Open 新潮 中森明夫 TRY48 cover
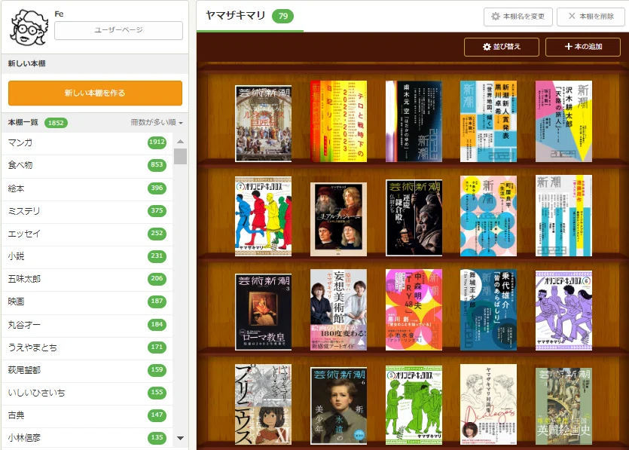The width and height of the screenshot is (629, 450). (414, 310)
